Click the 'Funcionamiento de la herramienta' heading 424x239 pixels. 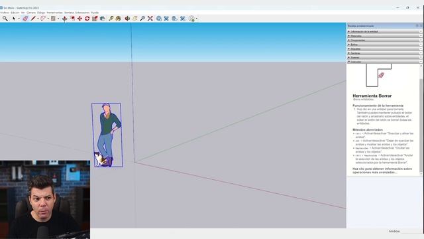click(378, 106)
